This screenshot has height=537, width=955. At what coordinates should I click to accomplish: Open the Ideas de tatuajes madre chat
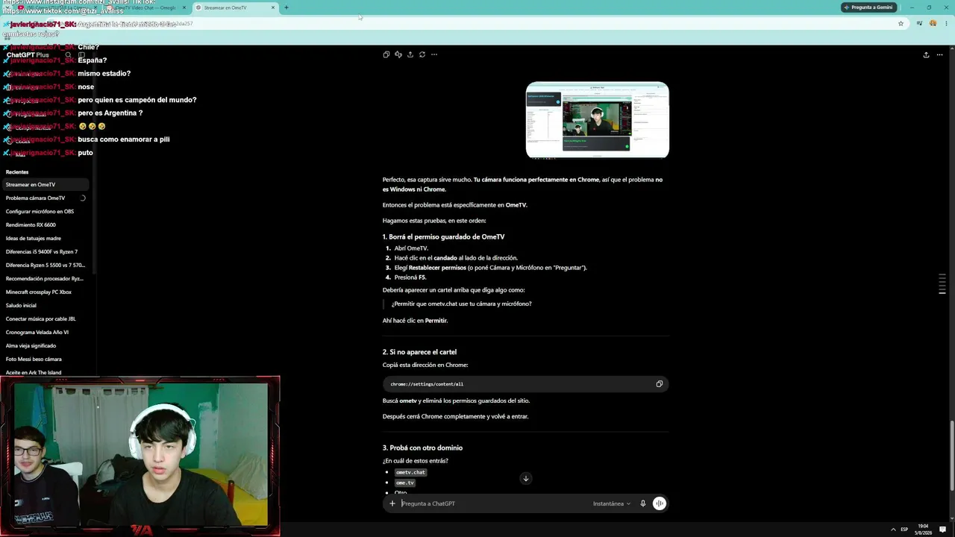pyautogui.click(x=45, y=238)
